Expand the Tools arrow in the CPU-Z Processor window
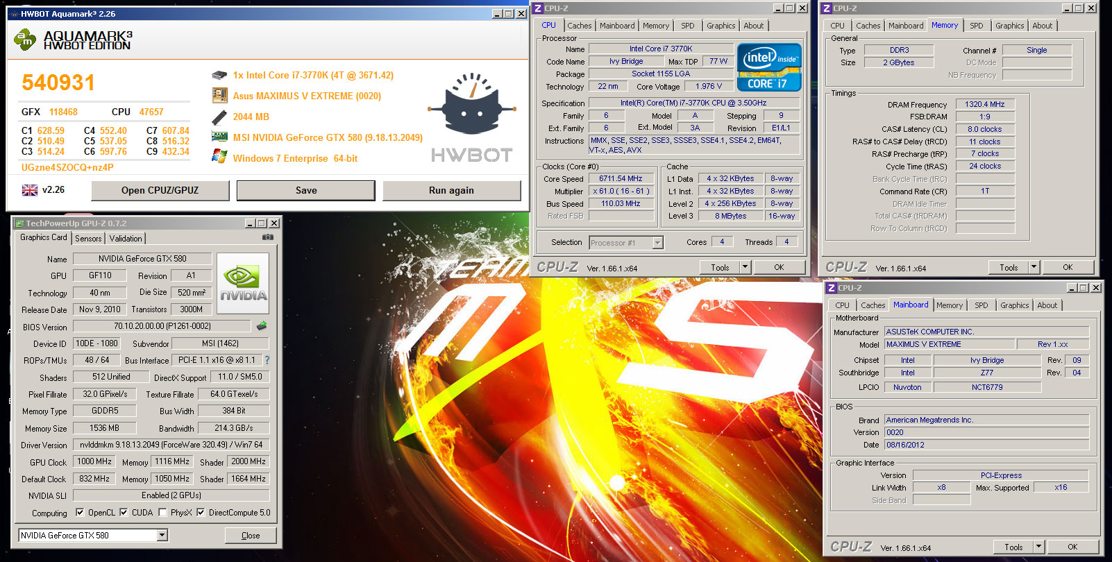The image size is (1112, 562). pyautogui.click(x=745, y=267)
